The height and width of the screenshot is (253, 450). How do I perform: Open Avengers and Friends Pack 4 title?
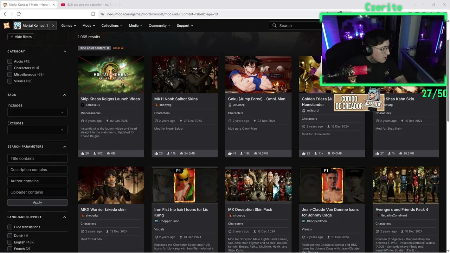pos(402,210)
